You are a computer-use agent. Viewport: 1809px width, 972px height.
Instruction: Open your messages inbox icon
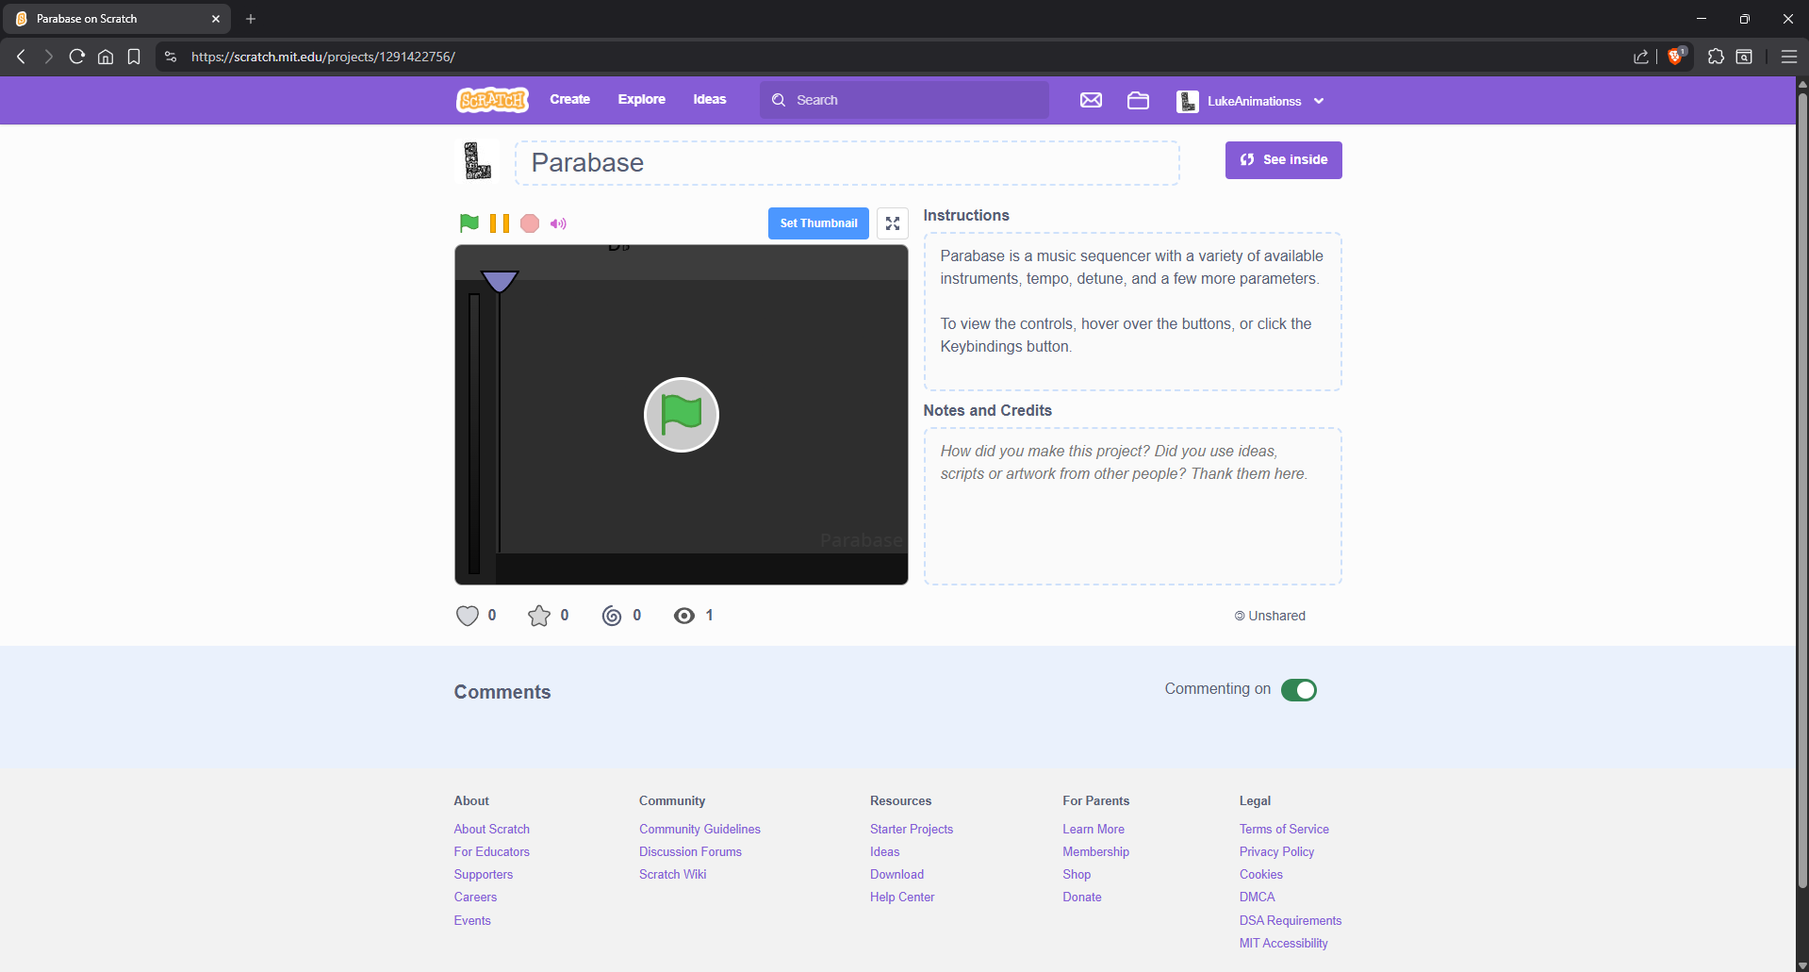point(1090,100)
